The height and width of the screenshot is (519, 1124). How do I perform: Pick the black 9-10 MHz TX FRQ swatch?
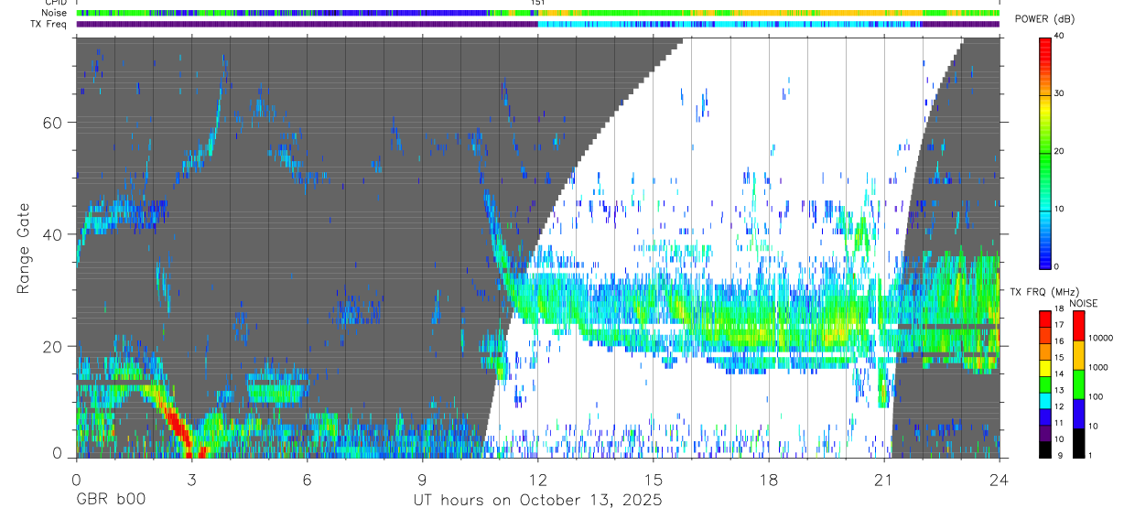(x=1044, y=449)
